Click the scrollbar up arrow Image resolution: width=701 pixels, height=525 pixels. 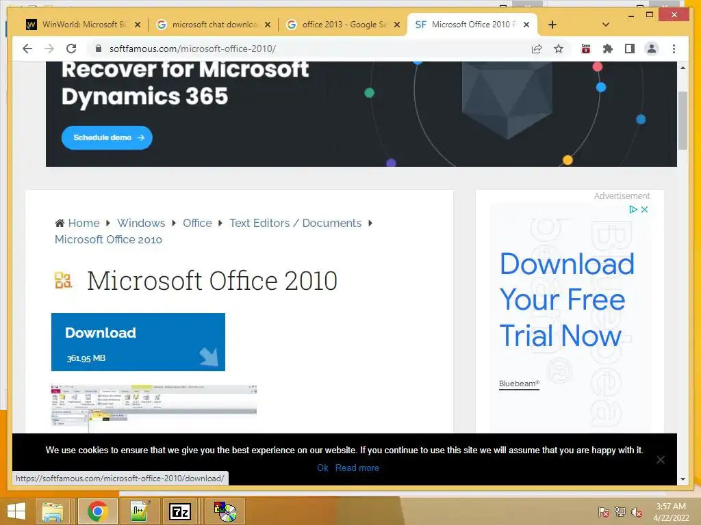[683, 68]
